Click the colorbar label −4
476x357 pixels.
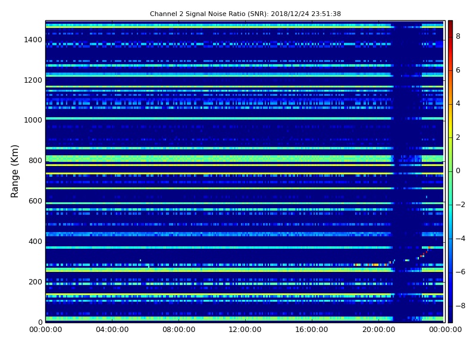point(461,239)
